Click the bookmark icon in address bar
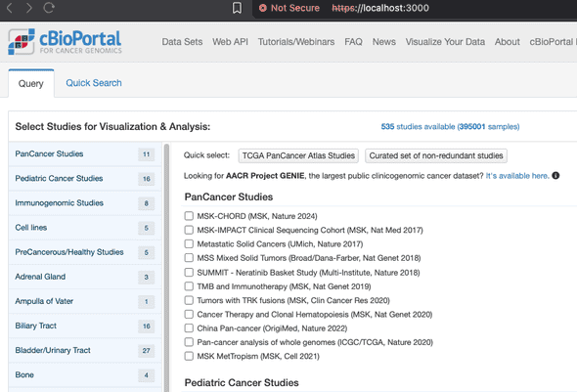This screenshot has height=392, width=577. pos(237,8)
